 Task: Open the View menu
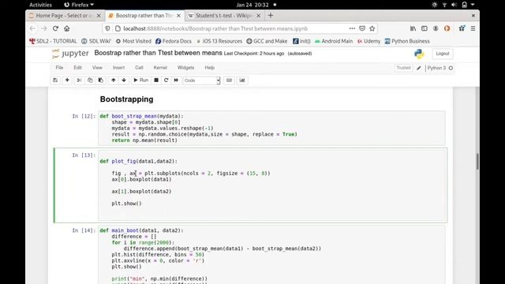pos(97,68)
